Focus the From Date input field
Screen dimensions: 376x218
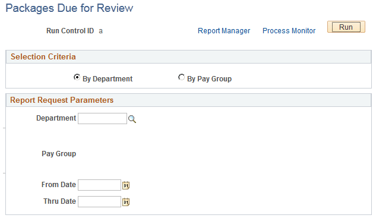click(x=100, y=185)
